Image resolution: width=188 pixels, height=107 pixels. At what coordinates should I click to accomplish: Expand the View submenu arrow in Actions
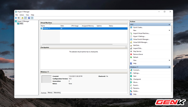169,60
